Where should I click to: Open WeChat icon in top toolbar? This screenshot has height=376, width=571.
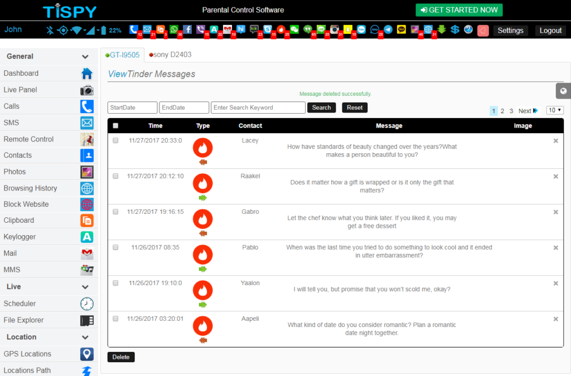pos(294,30)
